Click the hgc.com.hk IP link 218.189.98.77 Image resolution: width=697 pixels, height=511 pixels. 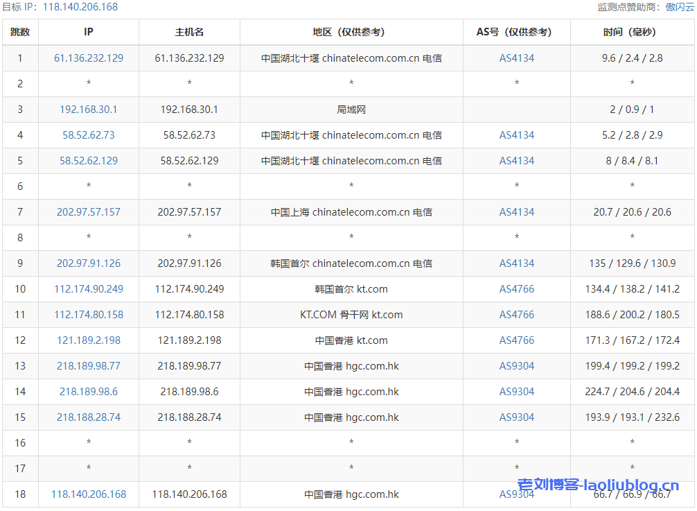[88, 365]
